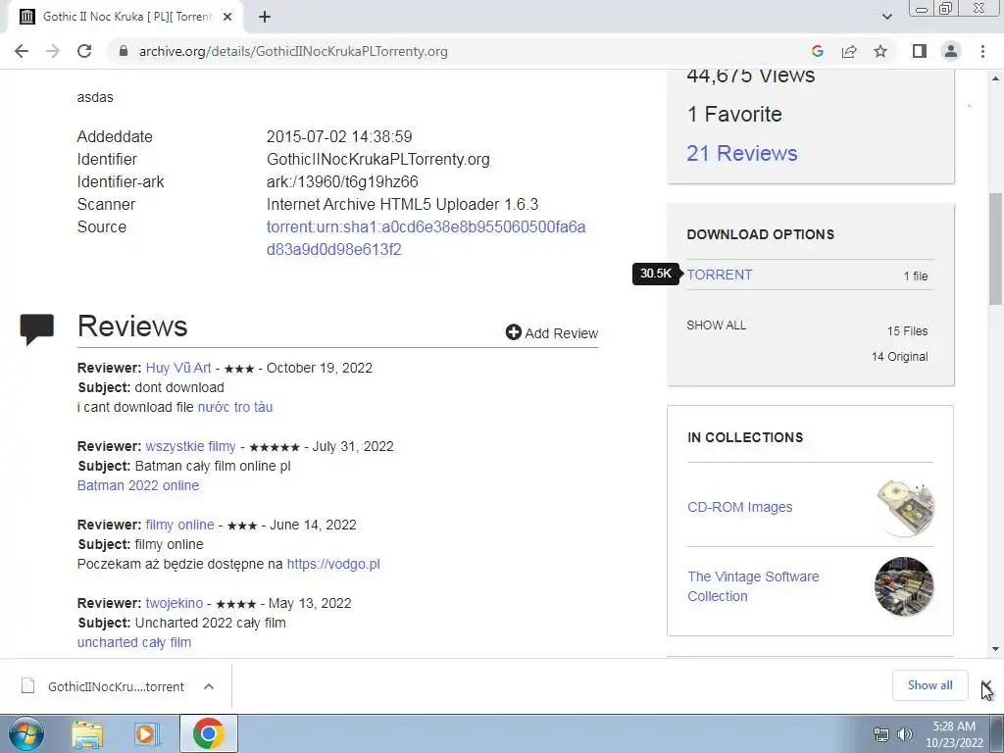Click TORRENT download option
This screenshot has width=1004, height=753.
pyautogui.click(x=720, y=275)
